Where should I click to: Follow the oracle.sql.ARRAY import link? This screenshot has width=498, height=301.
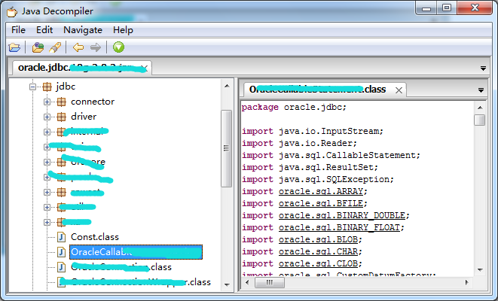(321, 191)
